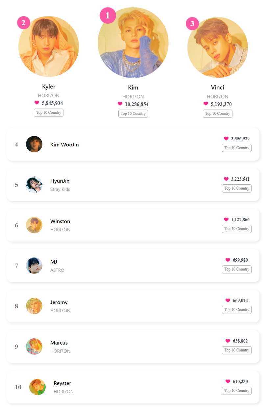Open Top 10 Country for Kim

click(x=133, y=114)
